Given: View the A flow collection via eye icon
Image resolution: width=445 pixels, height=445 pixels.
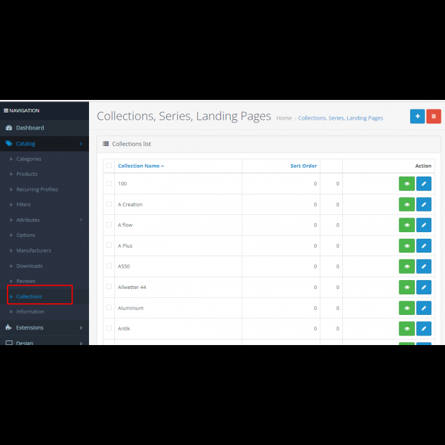Looking at the screenshot, I should point(407,225).
